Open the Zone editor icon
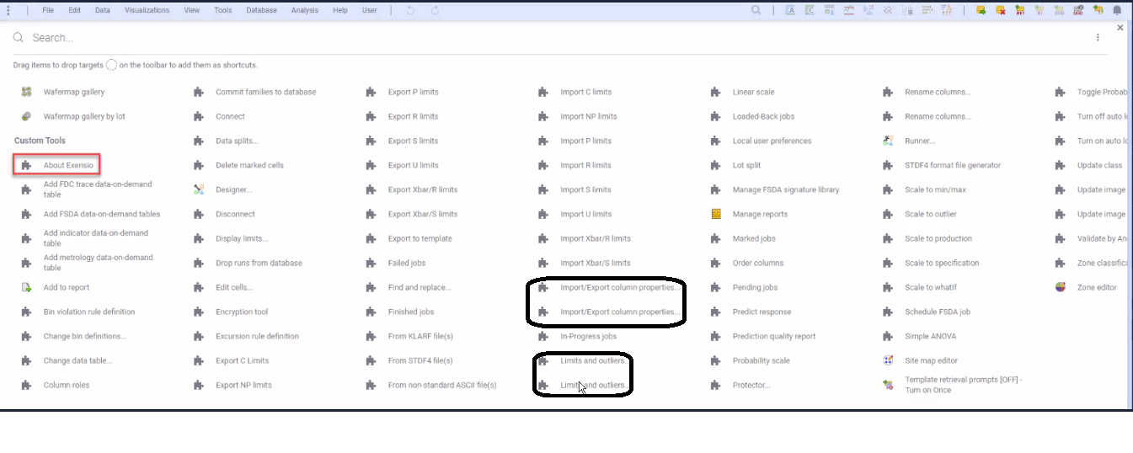 pos(1061,287)
